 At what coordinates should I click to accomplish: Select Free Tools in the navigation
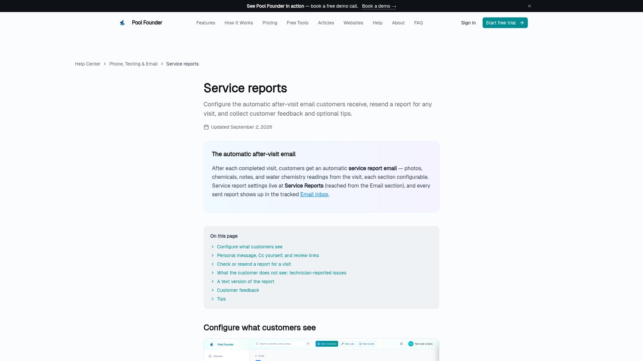click(297, 23)
